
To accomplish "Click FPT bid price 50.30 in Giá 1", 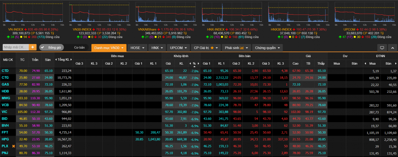I will [139, 132].
